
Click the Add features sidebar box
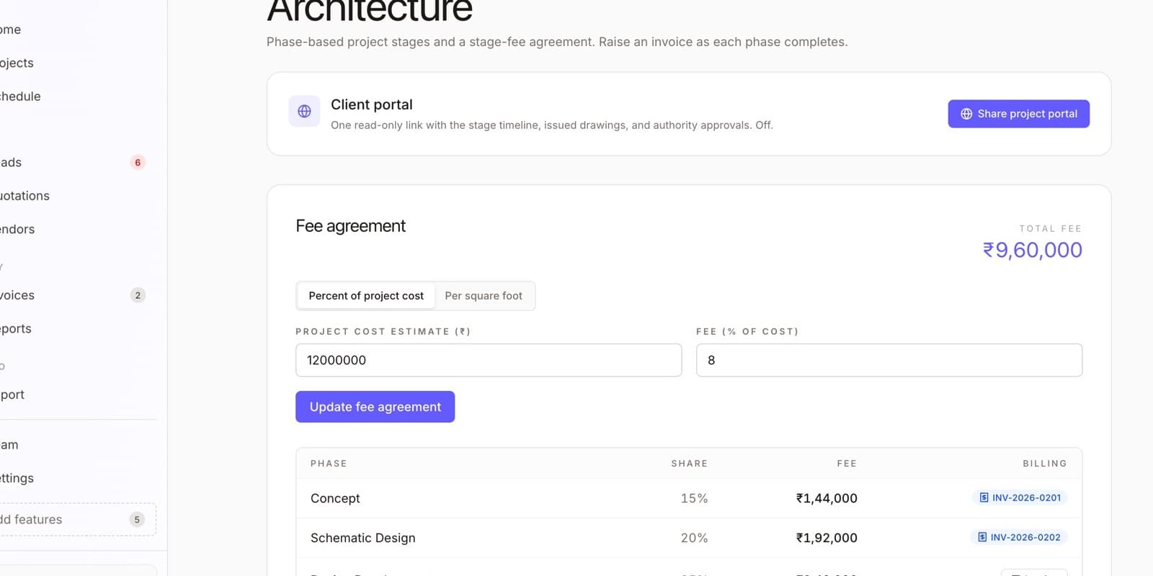point(77,519)
